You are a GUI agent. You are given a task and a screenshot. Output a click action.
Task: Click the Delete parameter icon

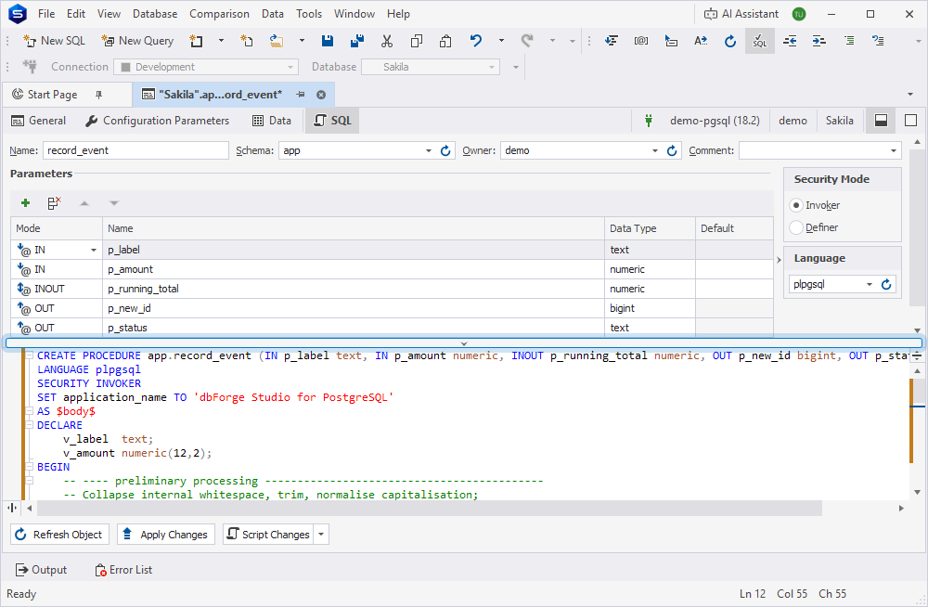coord(55,203)
